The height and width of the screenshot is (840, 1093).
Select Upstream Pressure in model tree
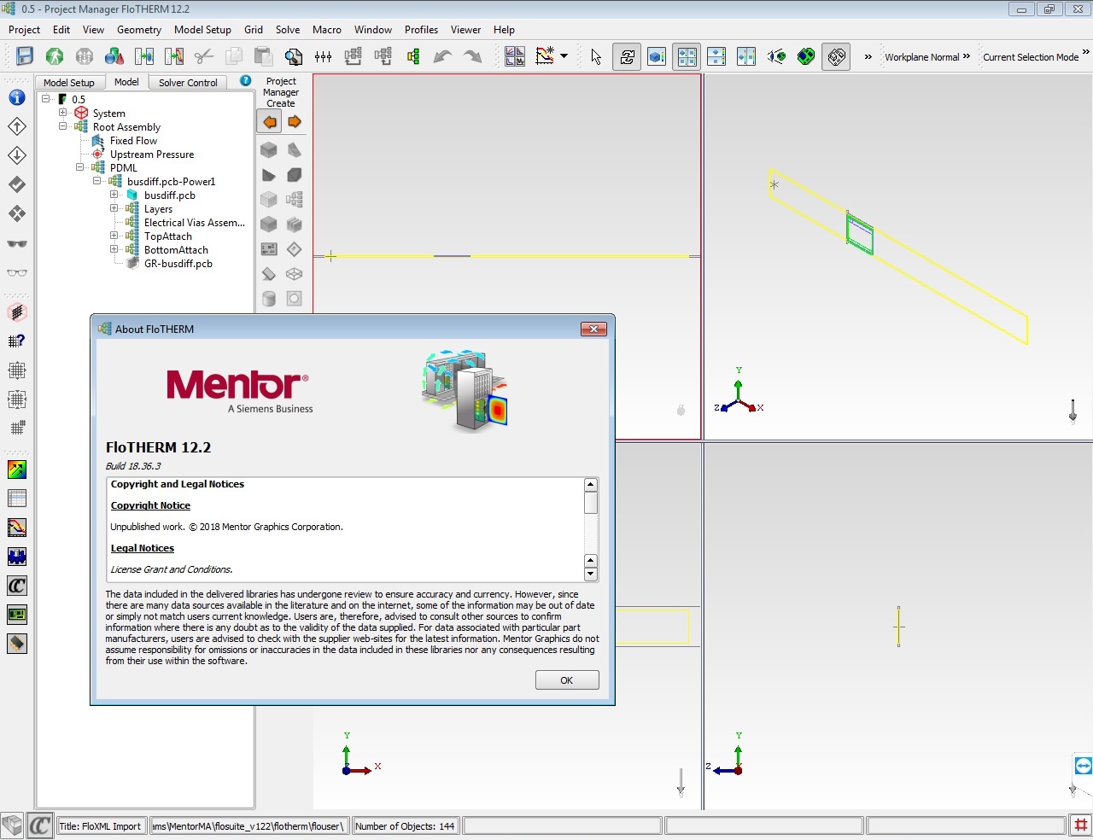[x=152, y=154]
